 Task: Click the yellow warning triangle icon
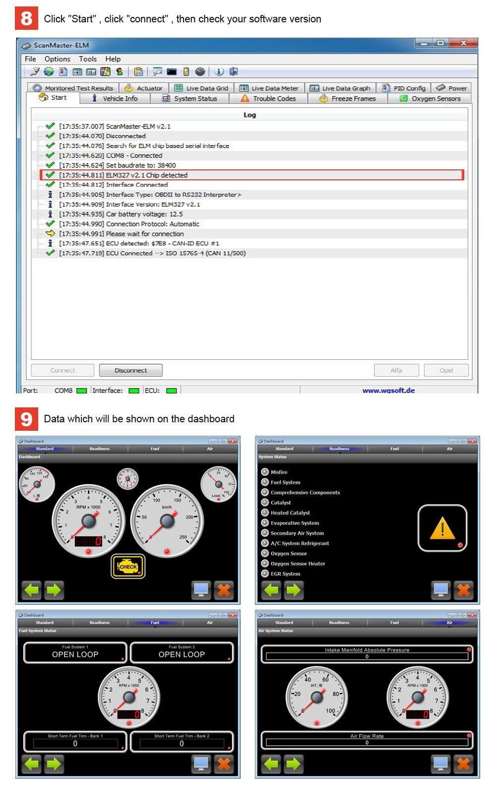442,528
